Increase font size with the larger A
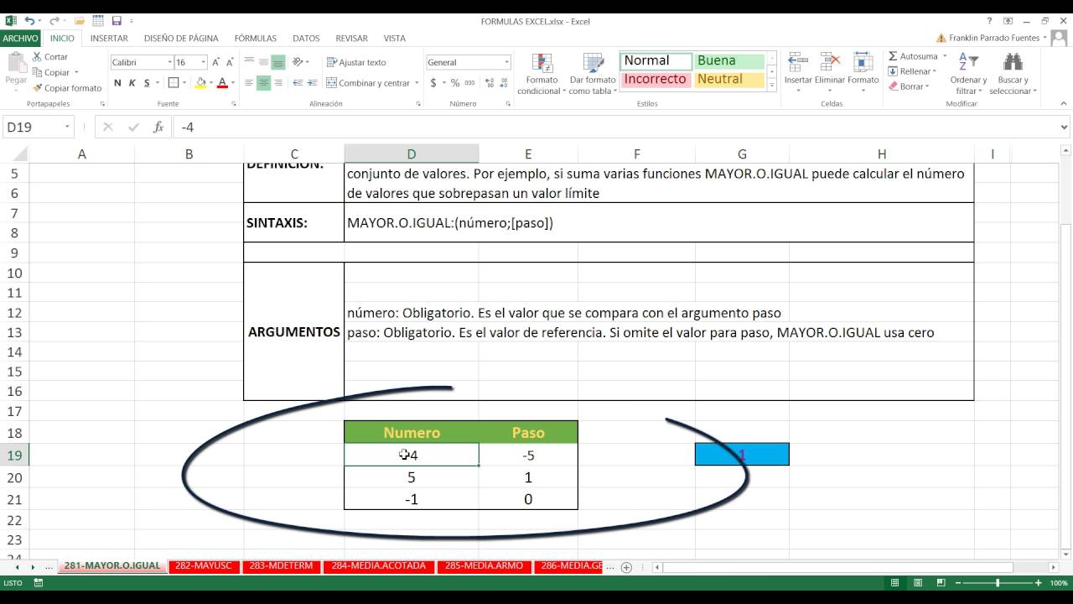 [x=216, y=62]
